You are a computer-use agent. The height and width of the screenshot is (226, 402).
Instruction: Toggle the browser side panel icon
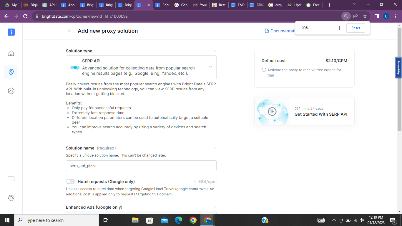click(376, 16)
